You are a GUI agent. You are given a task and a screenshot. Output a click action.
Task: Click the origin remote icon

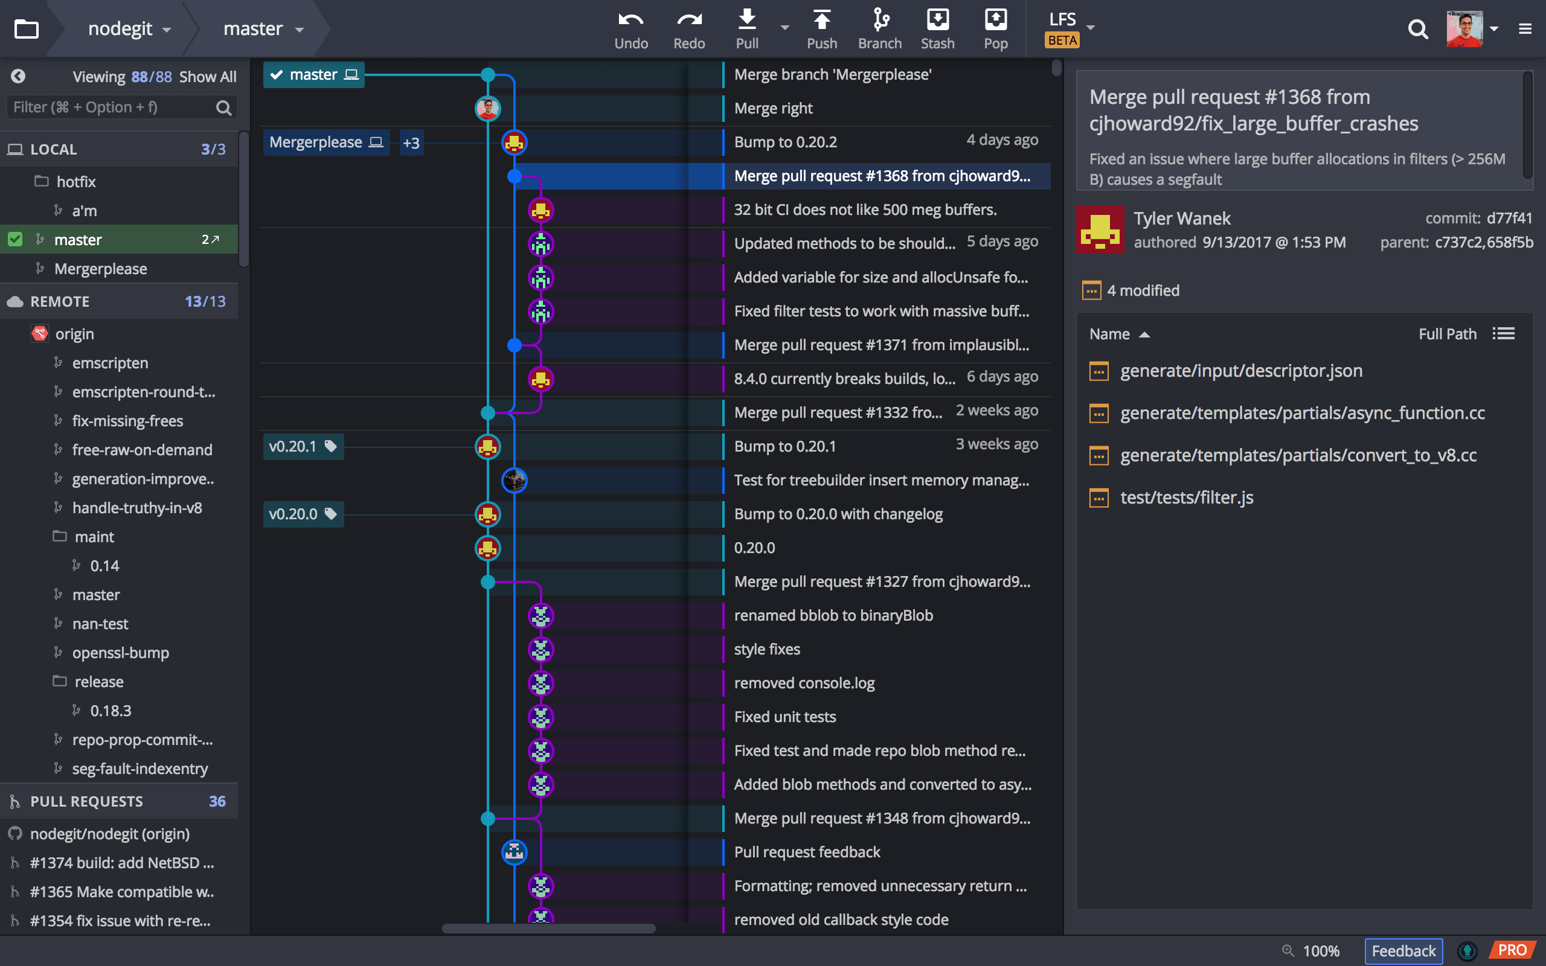40,333
